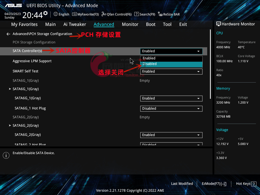Click the back arrow to Advanced menu
Image resolution: width=260 pixels, height=195 pixels.
pyautogui.click(x=8, y=34)
